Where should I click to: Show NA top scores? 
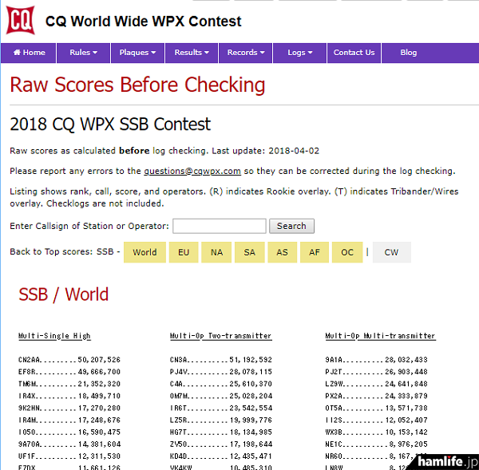(216, 252)
